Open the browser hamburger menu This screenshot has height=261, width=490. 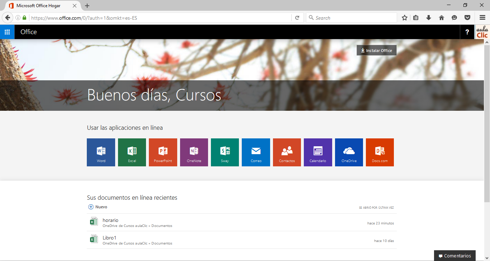(482, 18)
